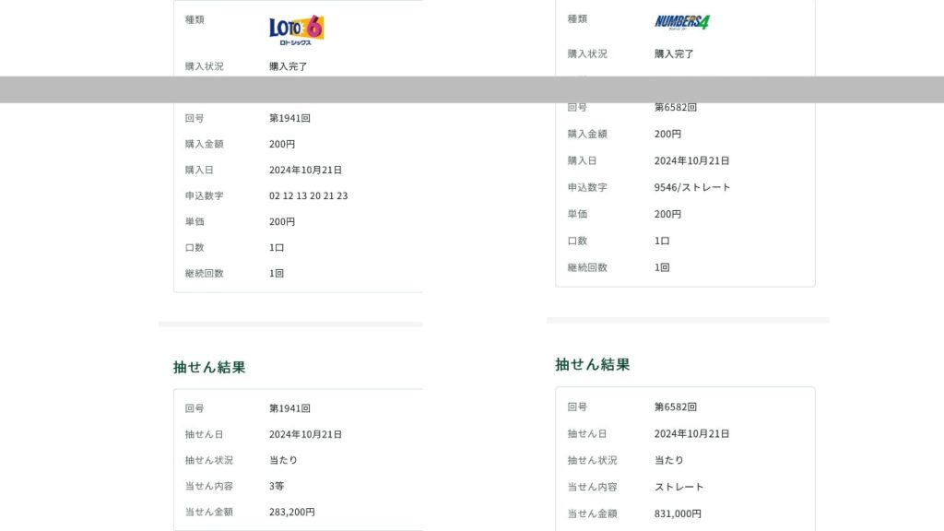Image resolution: width=944 pixels, height=531 pixels.
Task: Click the Loto 6 購入完了 status
Action: [288, 66]
